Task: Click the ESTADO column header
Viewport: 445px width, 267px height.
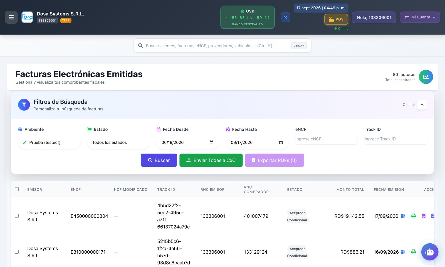Action: 295,190
